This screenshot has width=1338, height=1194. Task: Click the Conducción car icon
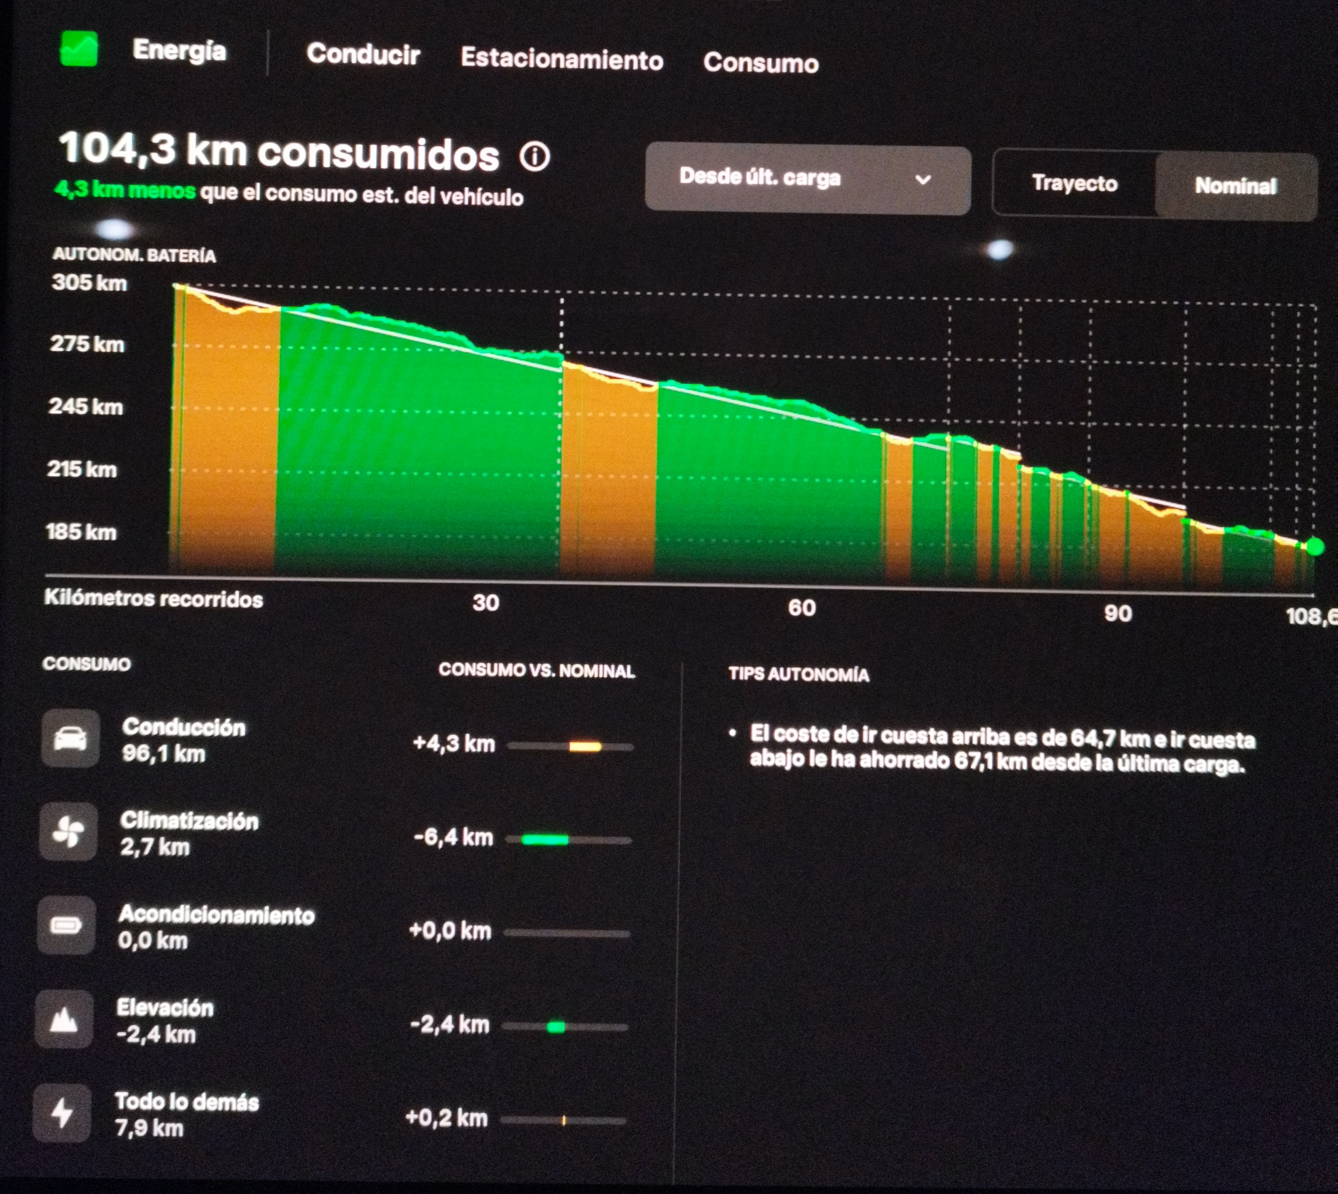(x=70, y=738)
